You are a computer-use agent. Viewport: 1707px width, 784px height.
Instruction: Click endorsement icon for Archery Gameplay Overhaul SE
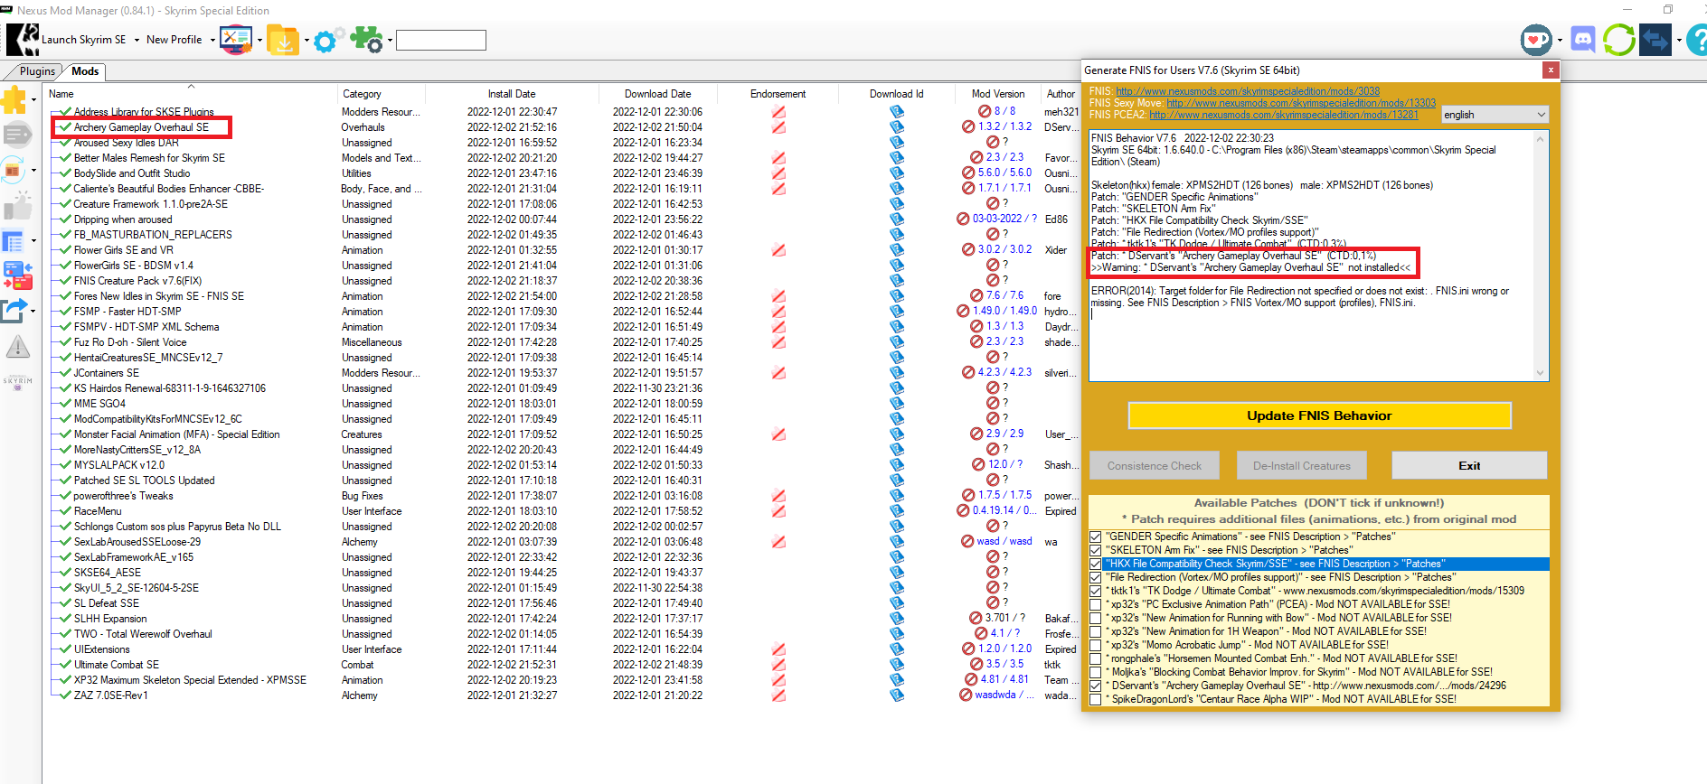click(x=778, y=127)
